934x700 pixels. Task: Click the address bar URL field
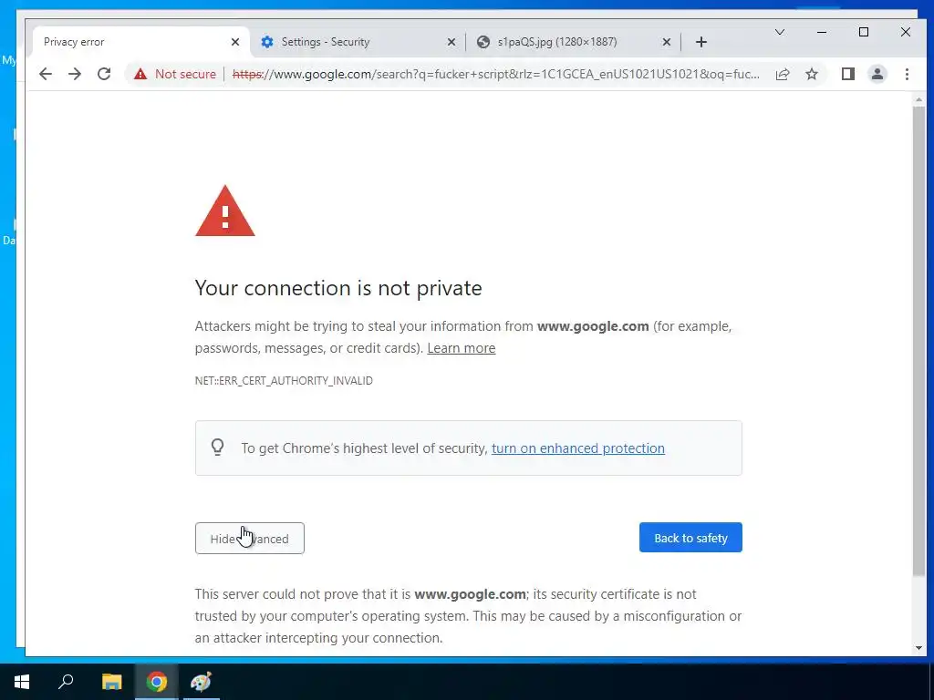495,74
